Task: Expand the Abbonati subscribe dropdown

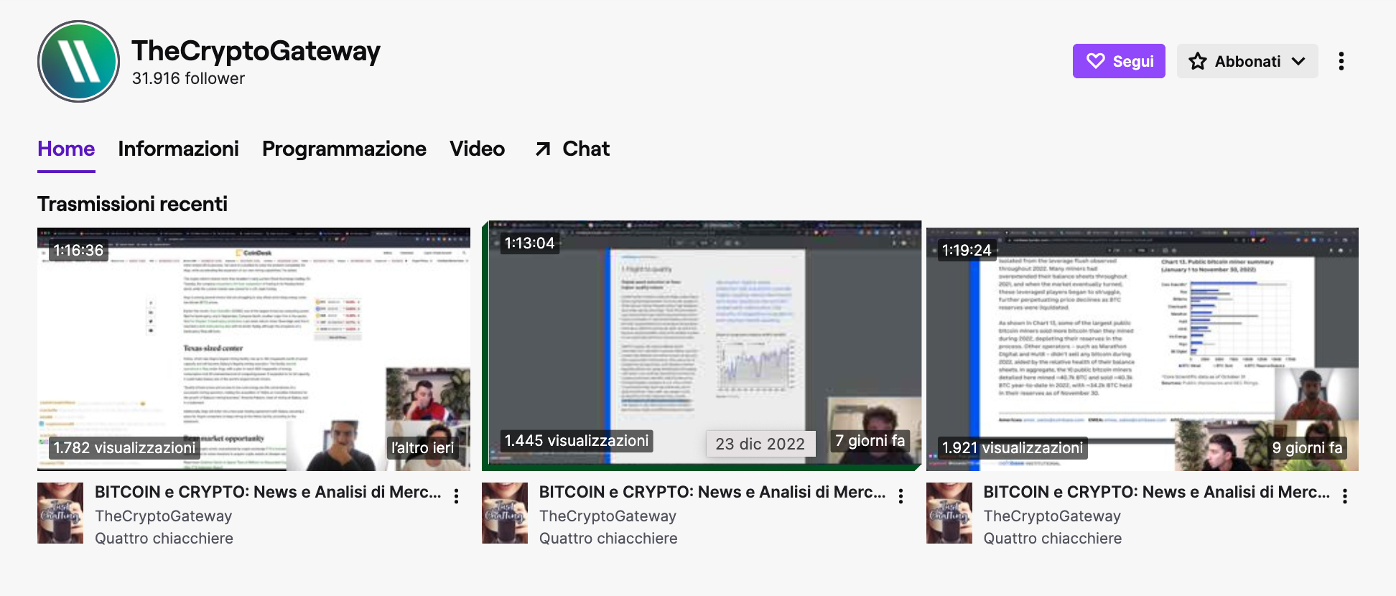Action: click(1247, 61)
